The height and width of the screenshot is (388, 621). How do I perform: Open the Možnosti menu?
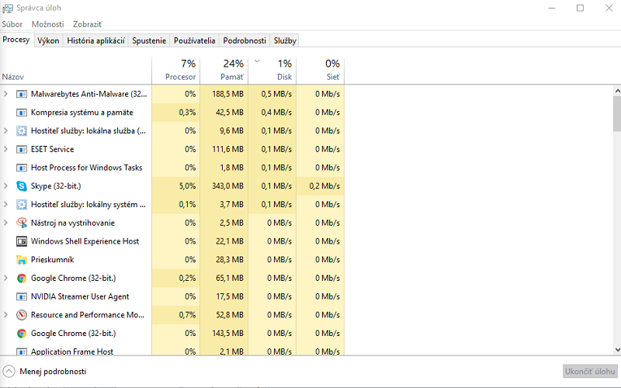click(x=47, y=25)
